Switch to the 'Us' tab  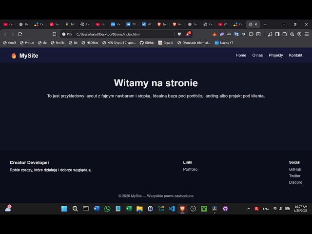click(85, 24)
